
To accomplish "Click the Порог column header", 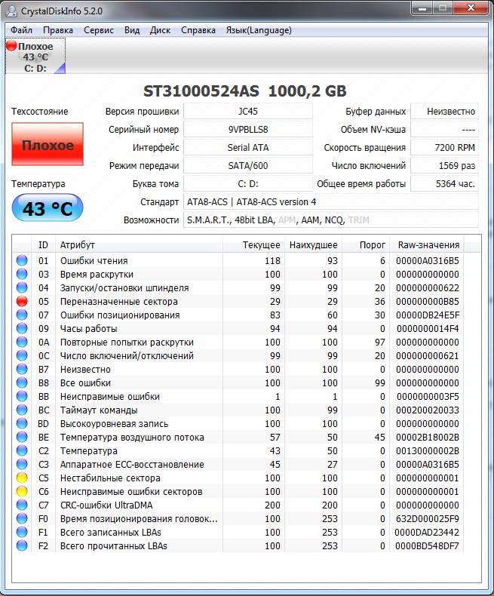I will [x=367, y=245].
